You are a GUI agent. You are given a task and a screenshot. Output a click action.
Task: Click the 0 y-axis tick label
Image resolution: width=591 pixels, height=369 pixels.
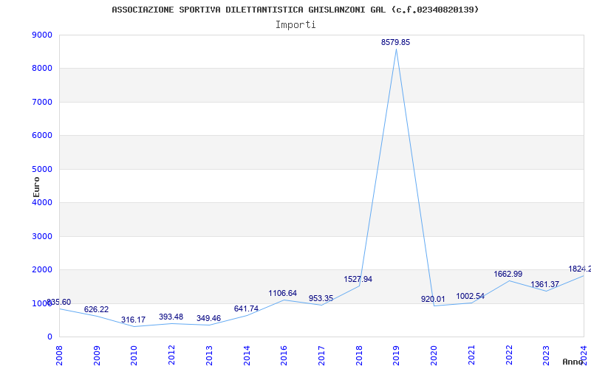click(49, 337)
